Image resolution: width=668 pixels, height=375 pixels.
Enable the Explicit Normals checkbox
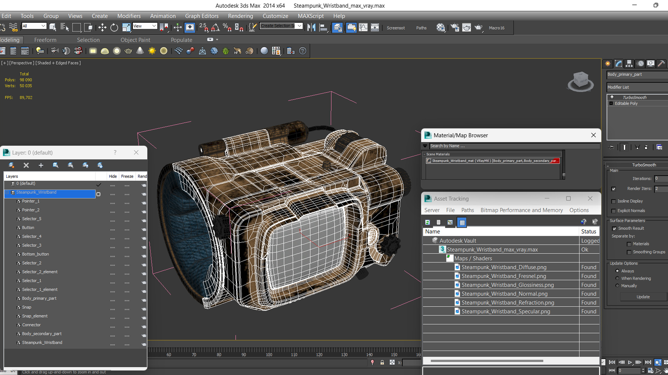(x=613, y=211)
